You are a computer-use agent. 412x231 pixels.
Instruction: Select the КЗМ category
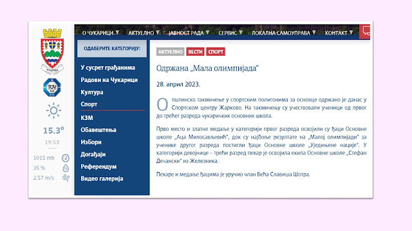[x=87, y=118]
